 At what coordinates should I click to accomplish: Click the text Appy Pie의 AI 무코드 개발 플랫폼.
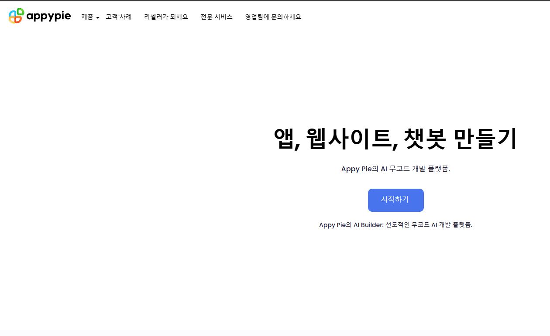[x=395, y=169]
